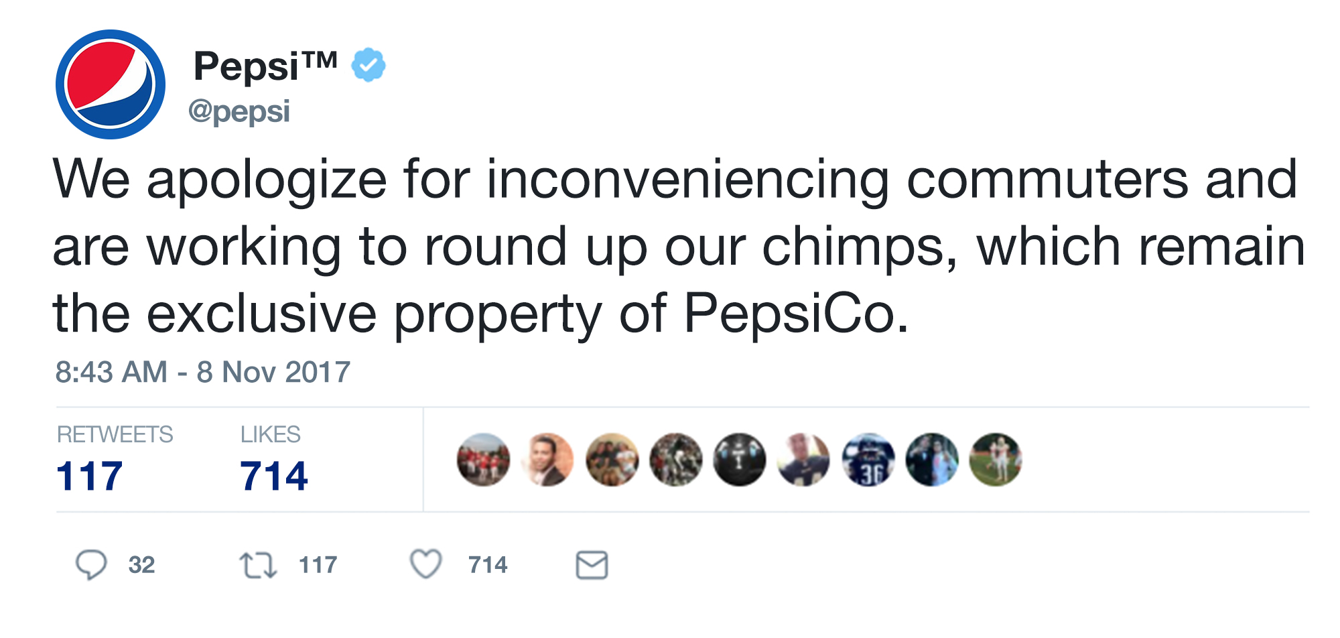Open the fourth liker avatar thumbnail
1340x638 pixels.
click(x=675, y=460)
